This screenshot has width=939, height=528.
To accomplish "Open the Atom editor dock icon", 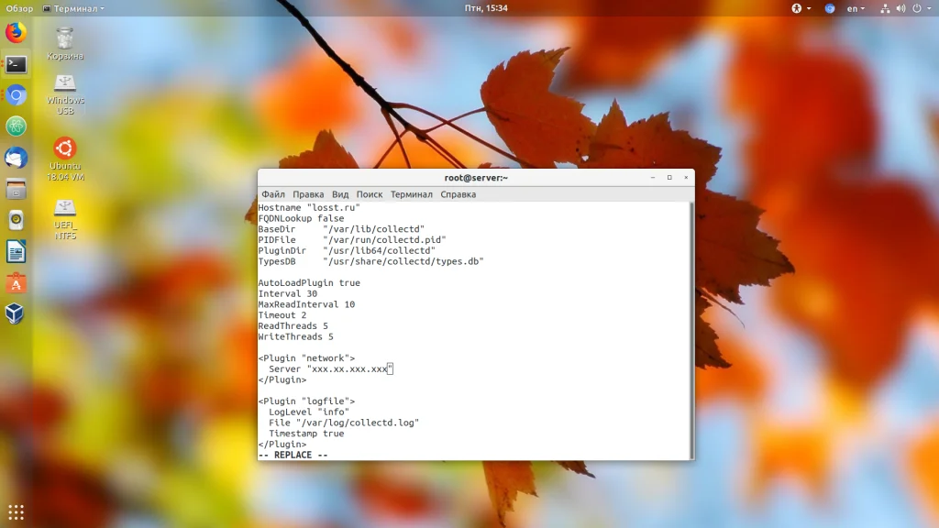I will (x=16, y=126).
